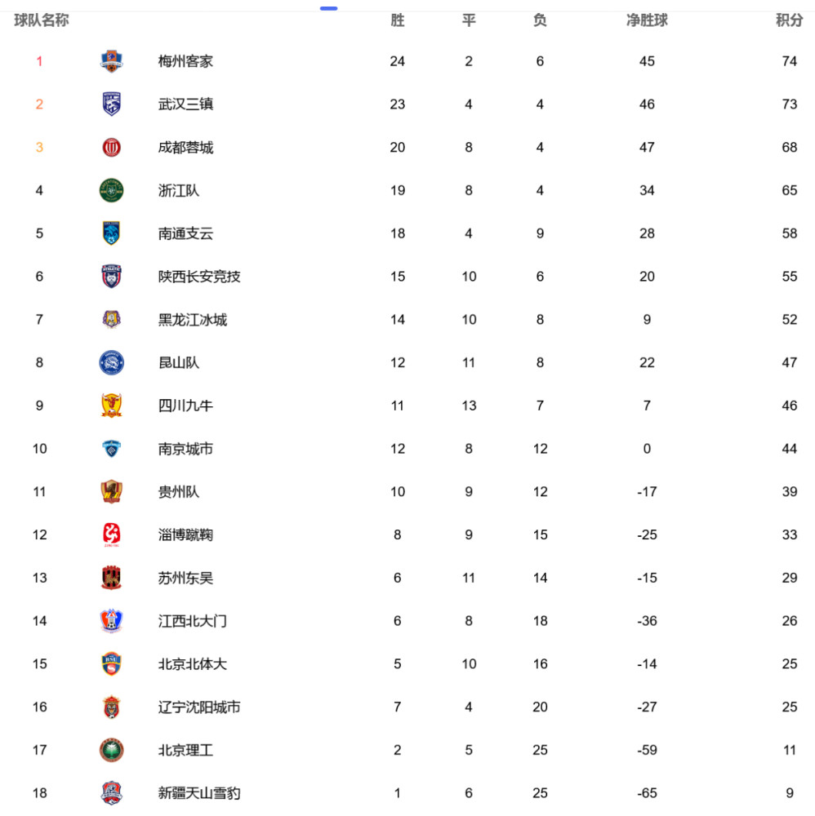This screenshot has height=816, width=815.
Task: Click the 梅州客家 team crest icon
Action: (x=111, y=61)
